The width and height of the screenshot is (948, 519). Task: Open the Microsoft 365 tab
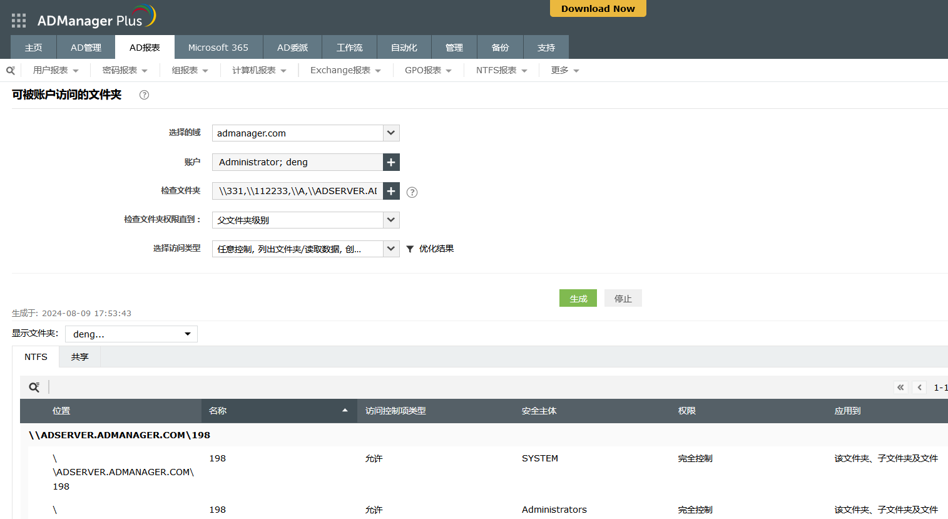(x=218, y=48)
